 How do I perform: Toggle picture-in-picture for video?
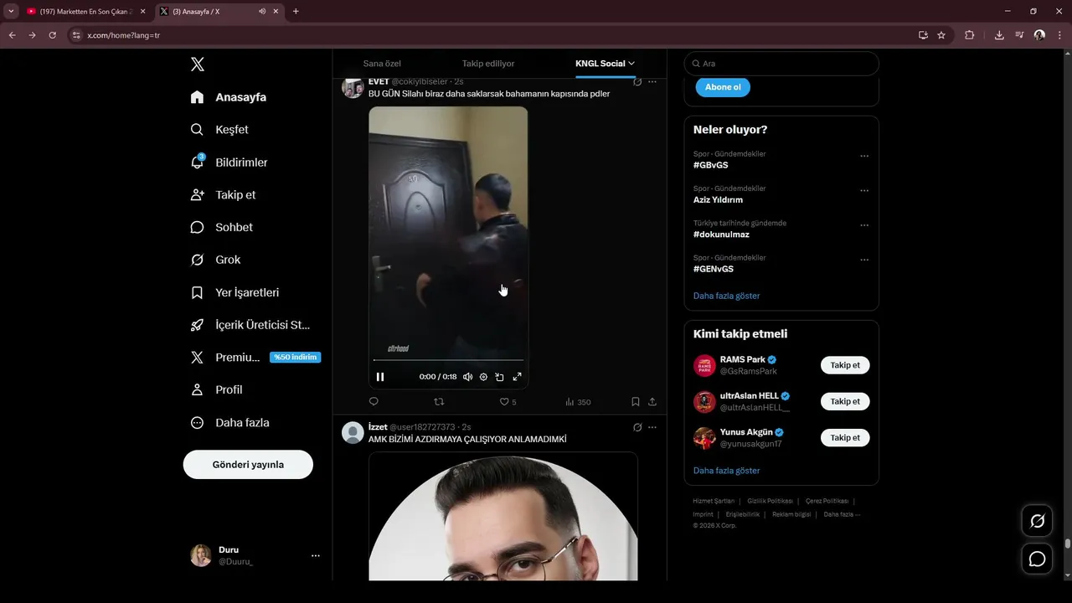pyautogui.click(x=499, y=377)
